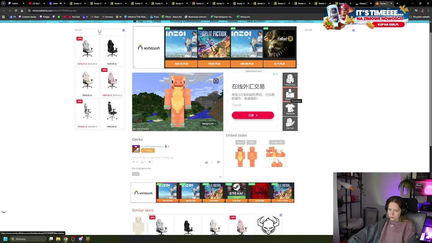The image size is (432, 243).
Task: Follow HungryDragonsGaming with the Follow button
Action: [x=147, y=151]
